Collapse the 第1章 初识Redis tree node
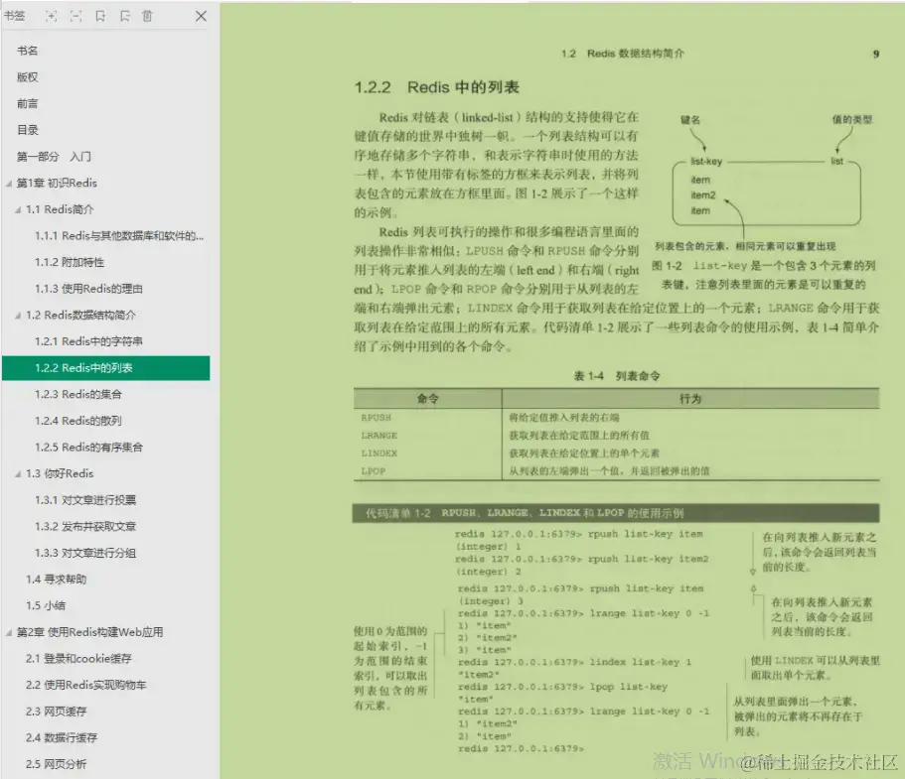905x779 pixels. pos(9,184)
